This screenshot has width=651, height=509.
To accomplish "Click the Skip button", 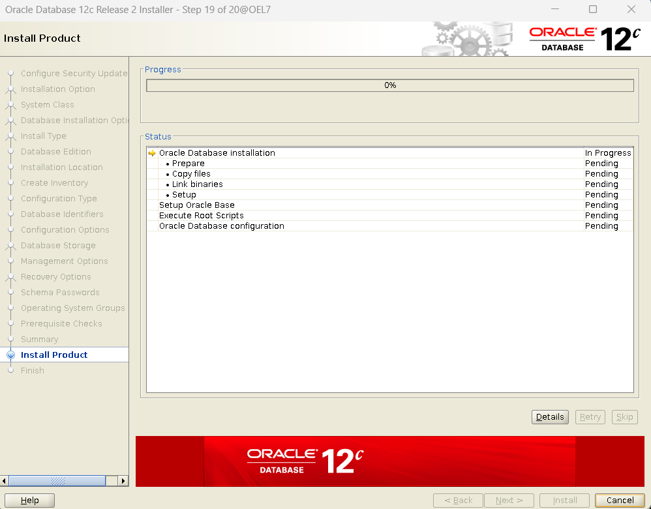I will coord(624,417).
